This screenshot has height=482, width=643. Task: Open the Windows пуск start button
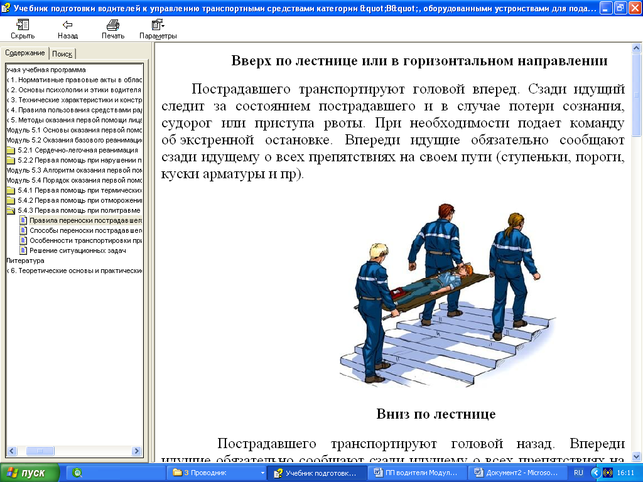tap(30, 473)
